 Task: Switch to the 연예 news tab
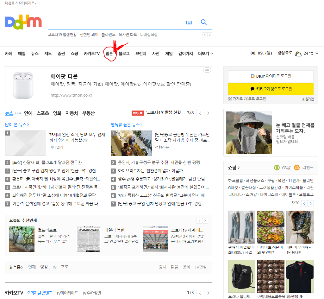coord(28,113)
